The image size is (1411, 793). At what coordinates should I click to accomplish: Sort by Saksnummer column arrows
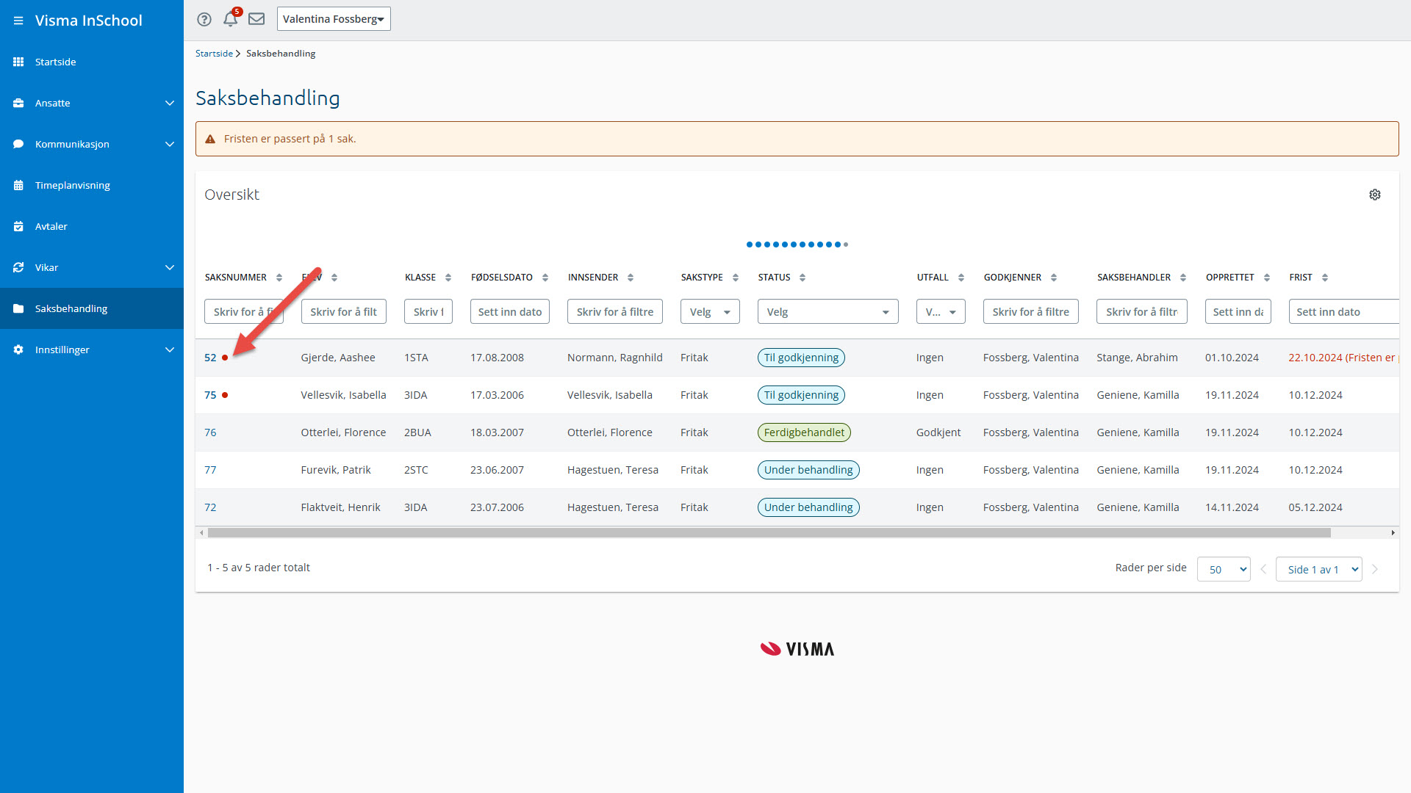click(x=279, y=278)
